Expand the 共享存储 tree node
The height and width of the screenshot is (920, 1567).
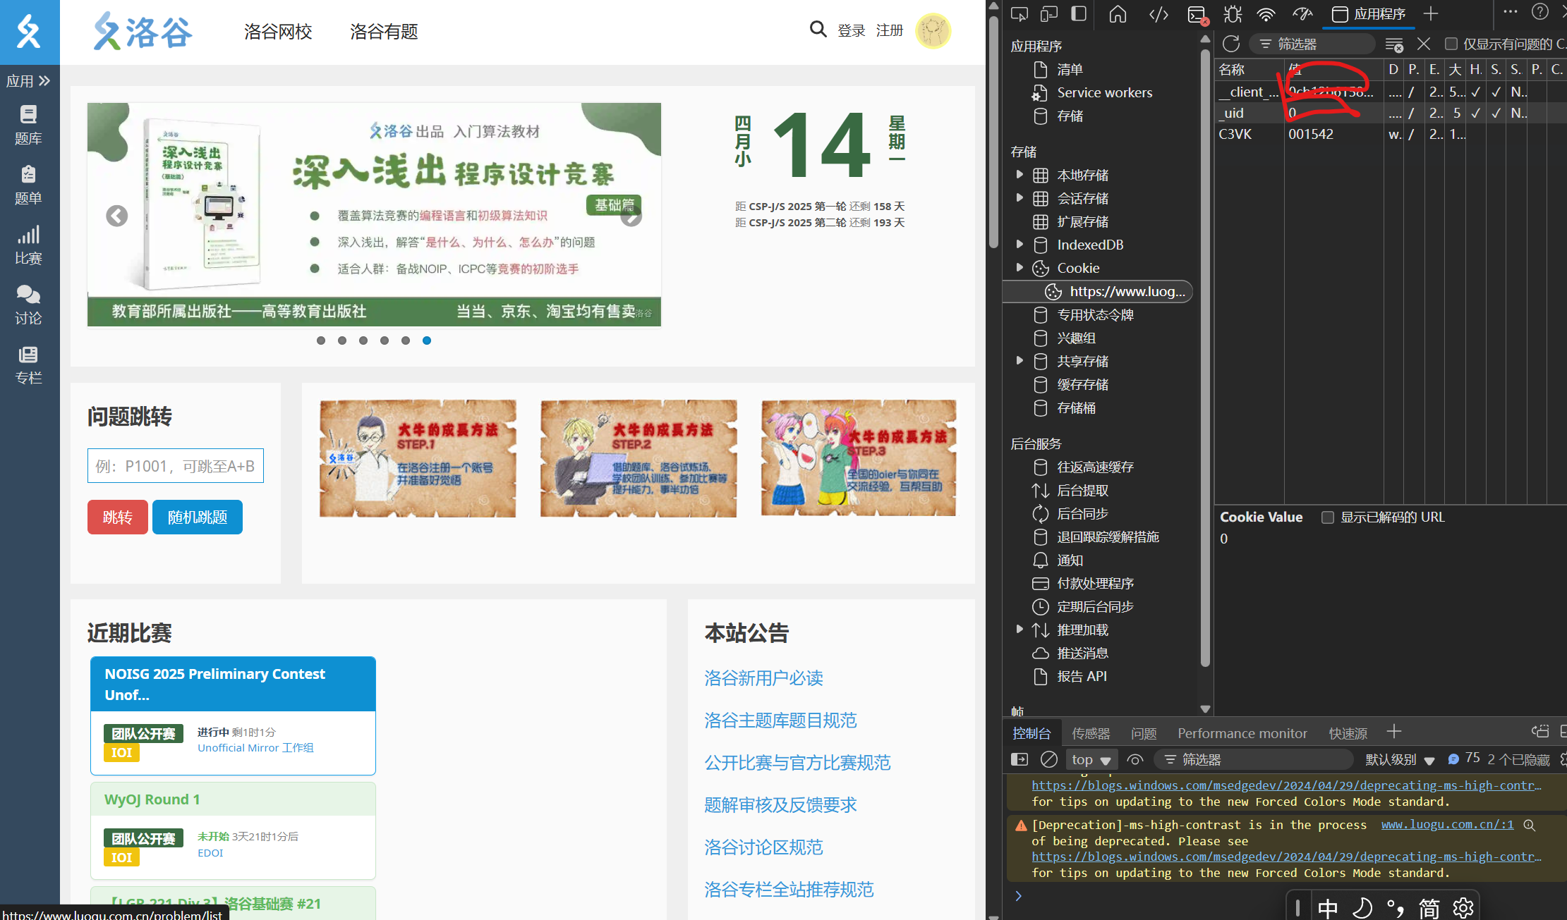[1020, 360]
